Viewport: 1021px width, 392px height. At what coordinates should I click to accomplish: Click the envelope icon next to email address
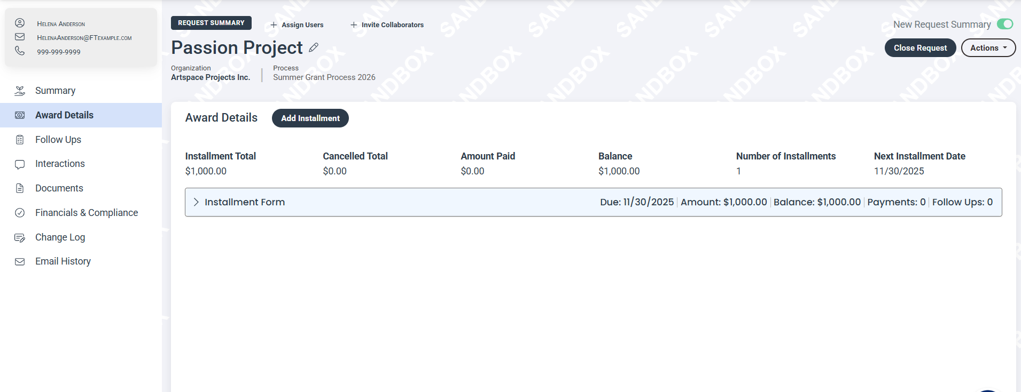pos(20,37)
